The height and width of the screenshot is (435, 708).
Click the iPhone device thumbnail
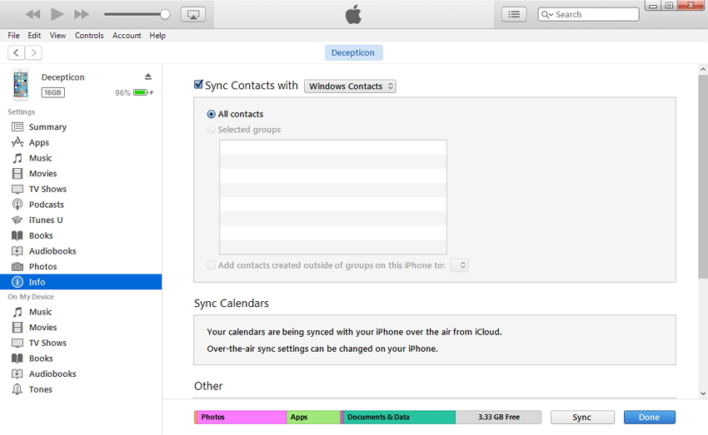coord(20,84)
